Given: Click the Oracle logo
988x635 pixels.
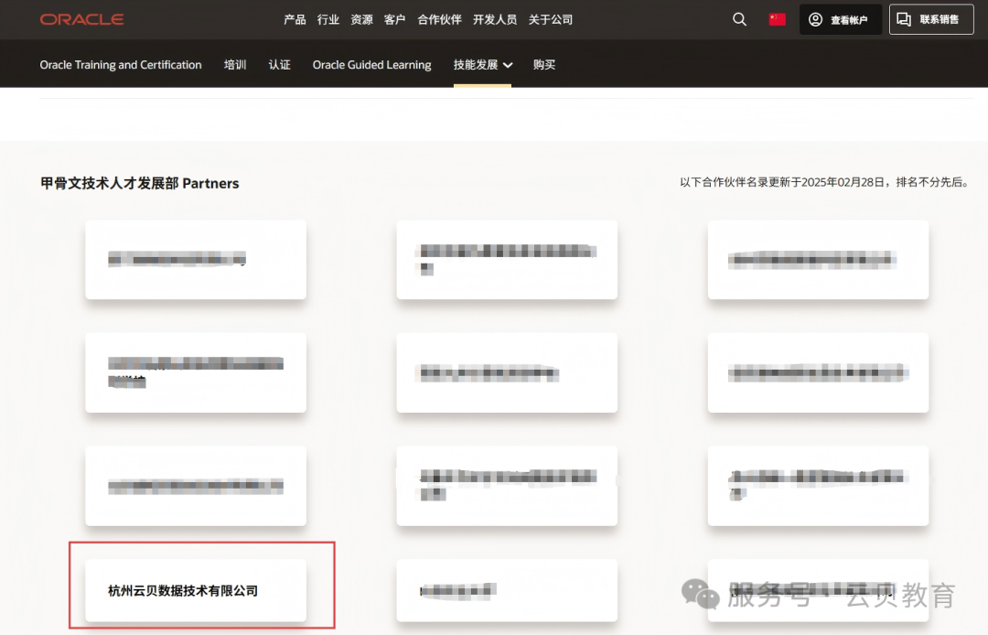Looking at the screenshot, I should (x=82, y=19).
